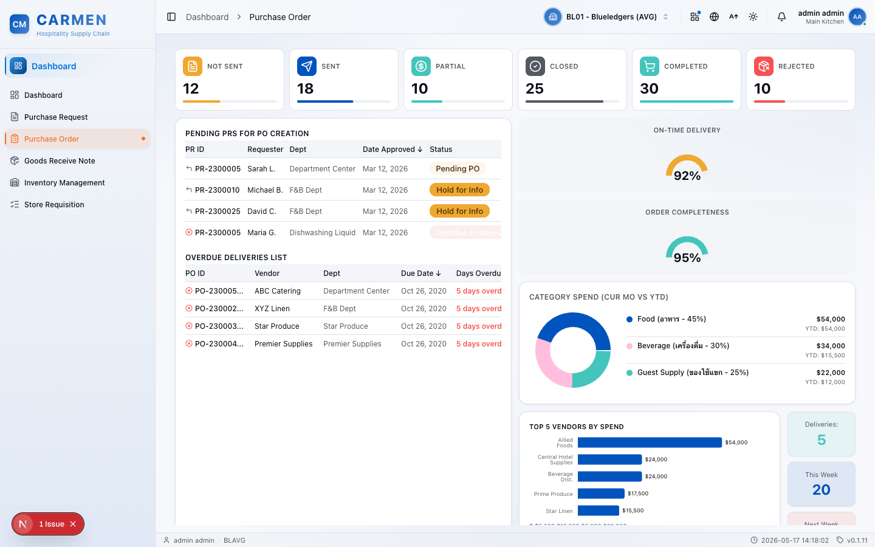Screen dimensions: 875x547
Task: Open BL01 - Blueledgers business unit selector
Action: point(607,17)
